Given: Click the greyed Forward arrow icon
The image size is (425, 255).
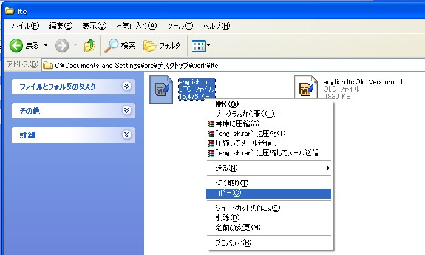Looking at the screenshot, I should click(x=62, y=46).
